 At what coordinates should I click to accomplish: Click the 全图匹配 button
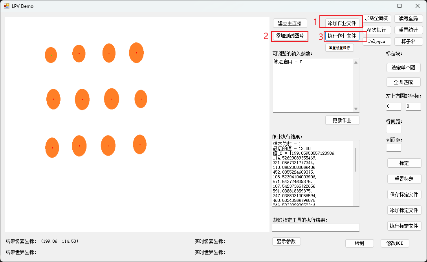click(x=403, y=82)
